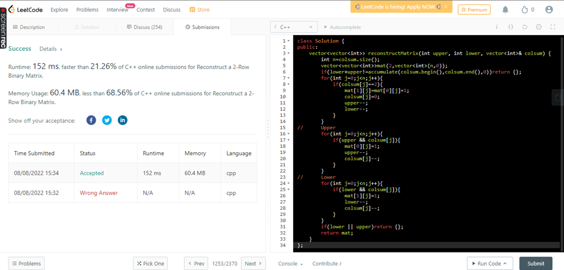This screenshot has width=564, height=270.
Task: Open the notifications bell
Action: [505, 10]
